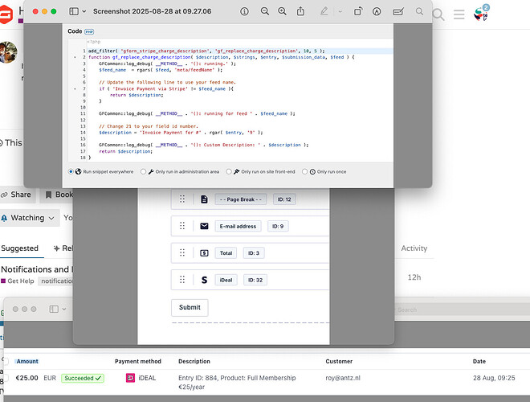
Task: Grab drag handle of E-mail address field
Action: 182,226
